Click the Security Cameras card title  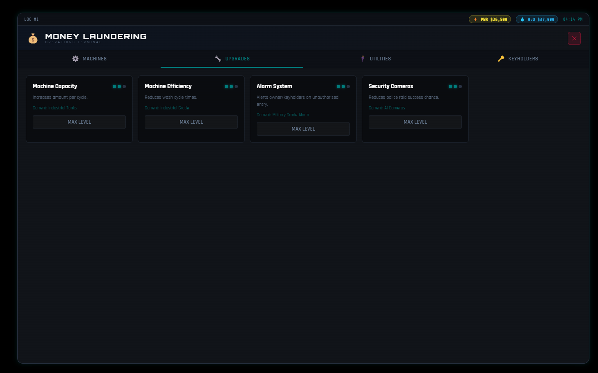click(391, 86)
